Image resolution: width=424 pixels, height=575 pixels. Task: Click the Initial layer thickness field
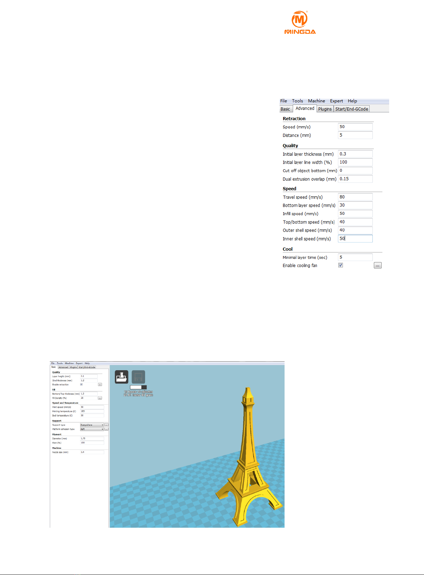click(x=355, y=154)
